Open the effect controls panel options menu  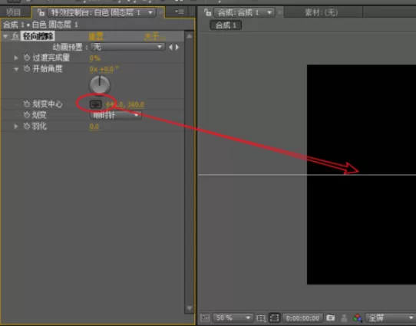180,12
